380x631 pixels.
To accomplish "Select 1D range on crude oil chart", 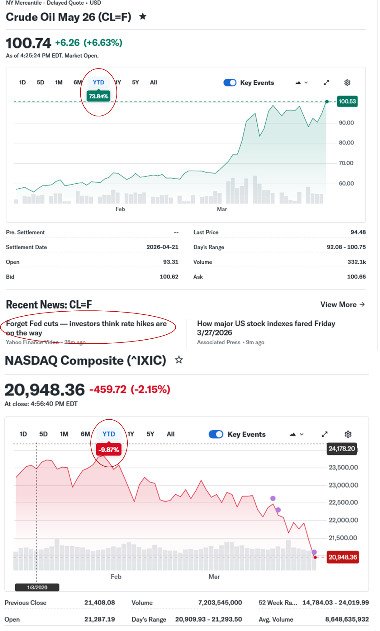I will 22,82.
